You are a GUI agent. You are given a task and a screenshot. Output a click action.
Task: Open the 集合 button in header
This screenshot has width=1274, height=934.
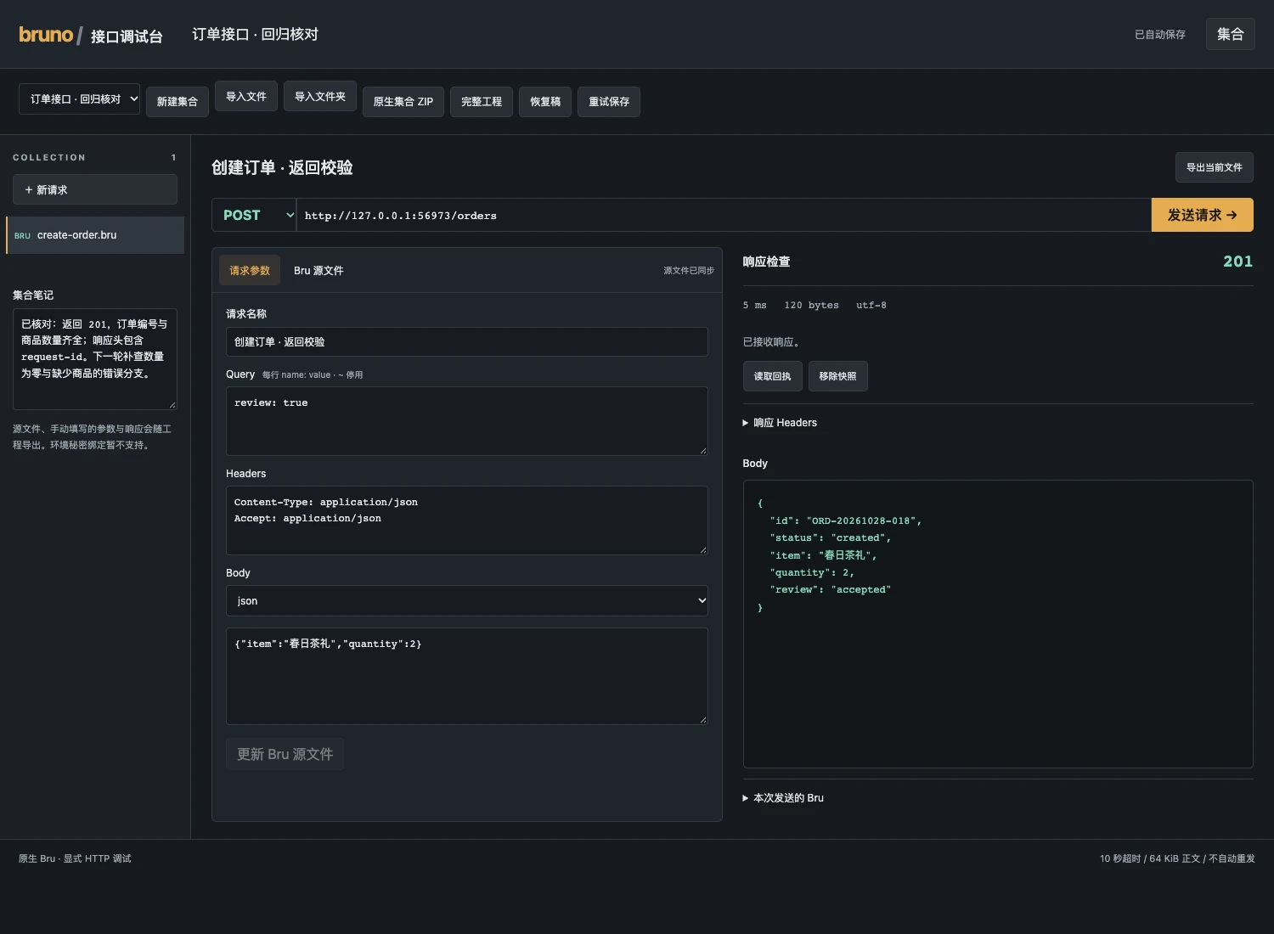pyautogui.click(x=1230, y=34)
